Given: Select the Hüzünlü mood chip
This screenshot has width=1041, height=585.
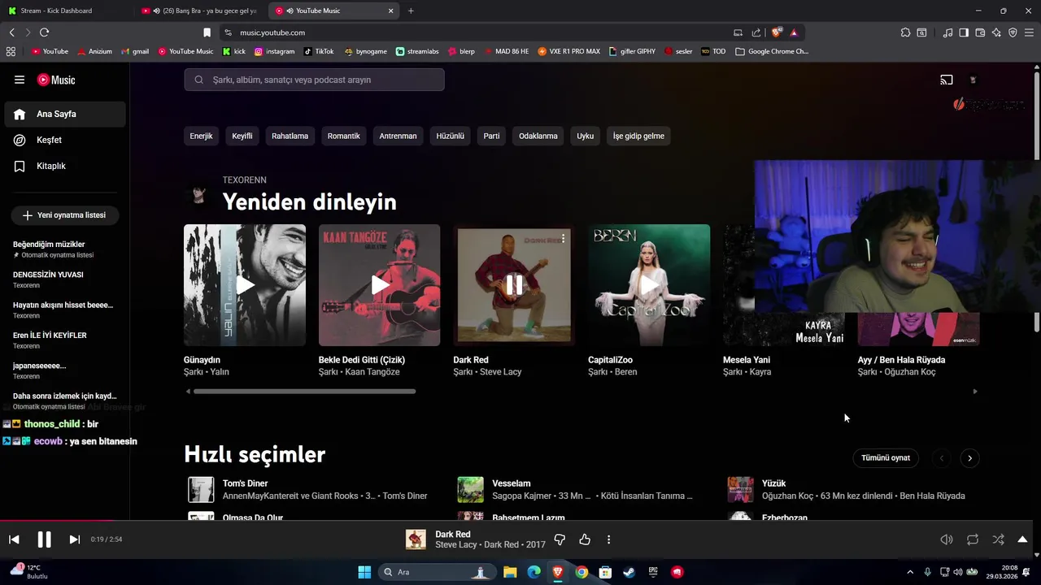Looking at the screenshot, I should tap(450, 136).
